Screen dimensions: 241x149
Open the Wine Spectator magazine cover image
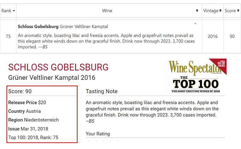pyautogui.click(x=196, y=76)
